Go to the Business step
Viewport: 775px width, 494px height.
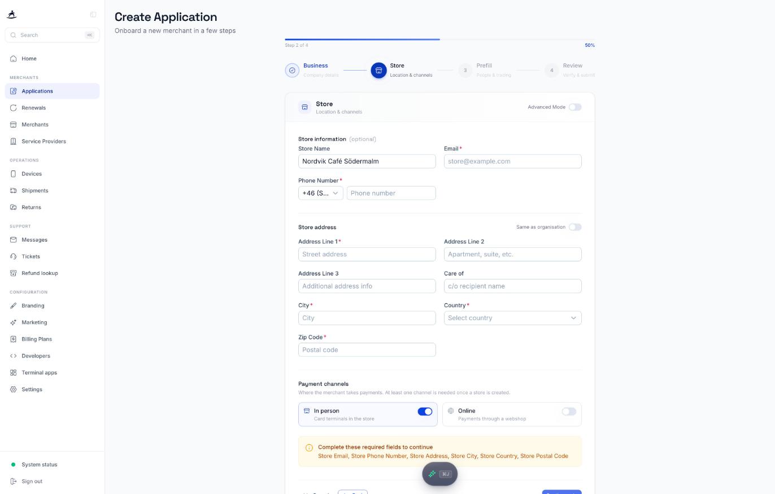tap(312, 70)
